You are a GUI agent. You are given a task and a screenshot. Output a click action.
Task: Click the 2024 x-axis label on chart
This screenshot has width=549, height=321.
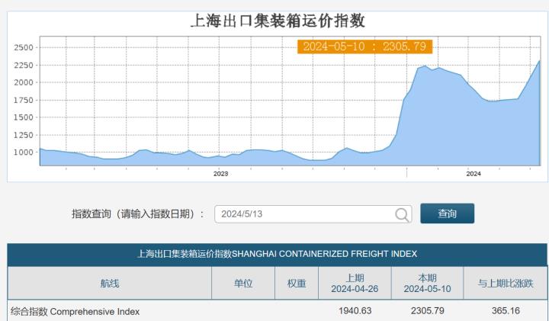coord(474,174)
